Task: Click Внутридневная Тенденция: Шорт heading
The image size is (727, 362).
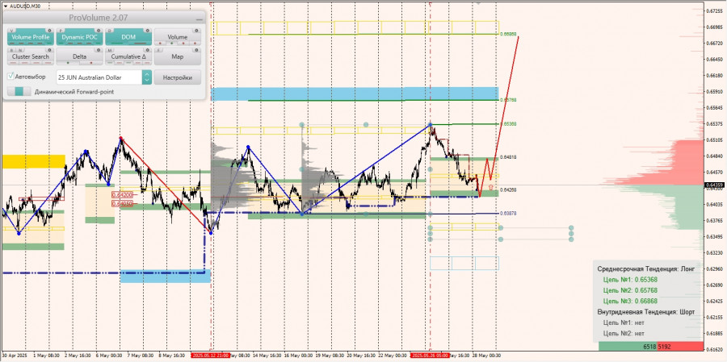Action: (x=646, y=312)
